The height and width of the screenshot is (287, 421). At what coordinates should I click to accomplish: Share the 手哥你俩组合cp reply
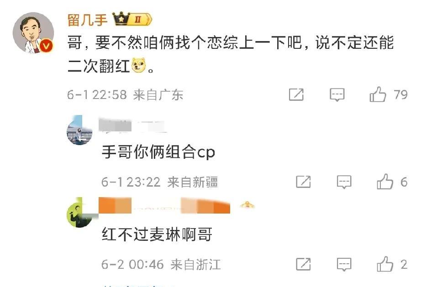pos(303,182)
